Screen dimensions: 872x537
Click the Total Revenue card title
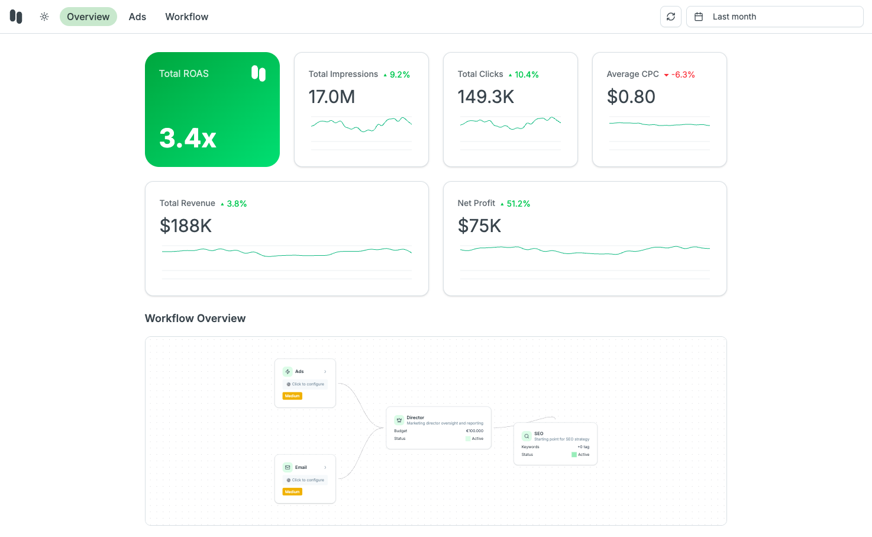[x=188, y=203]
